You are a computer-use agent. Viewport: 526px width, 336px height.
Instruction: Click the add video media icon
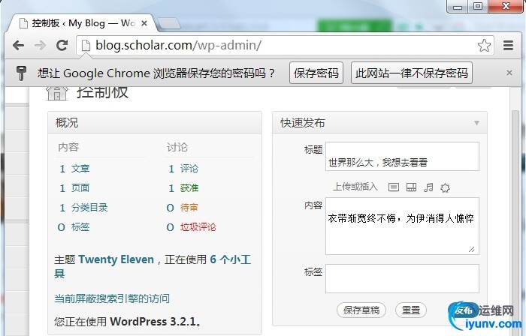point(411,187)
